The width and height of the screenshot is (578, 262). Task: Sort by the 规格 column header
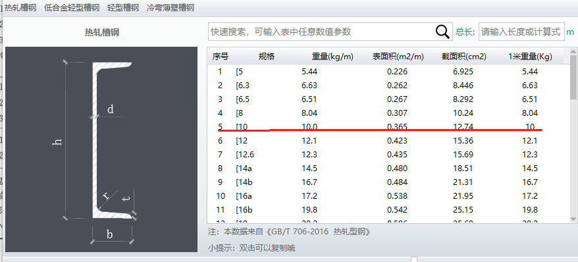click(x=266, y=57)
